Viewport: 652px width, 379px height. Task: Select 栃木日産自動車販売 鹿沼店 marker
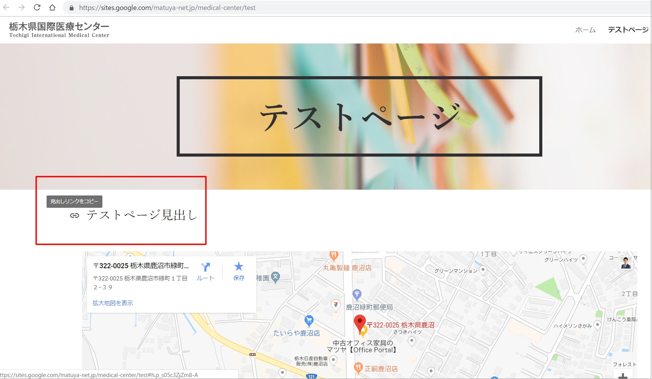pyautogui.click(x=333, y=360)
